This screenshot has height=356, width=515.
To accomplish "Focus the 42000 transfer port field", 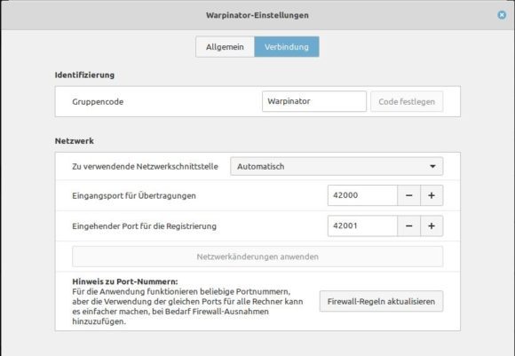I will tap(362, 195).
